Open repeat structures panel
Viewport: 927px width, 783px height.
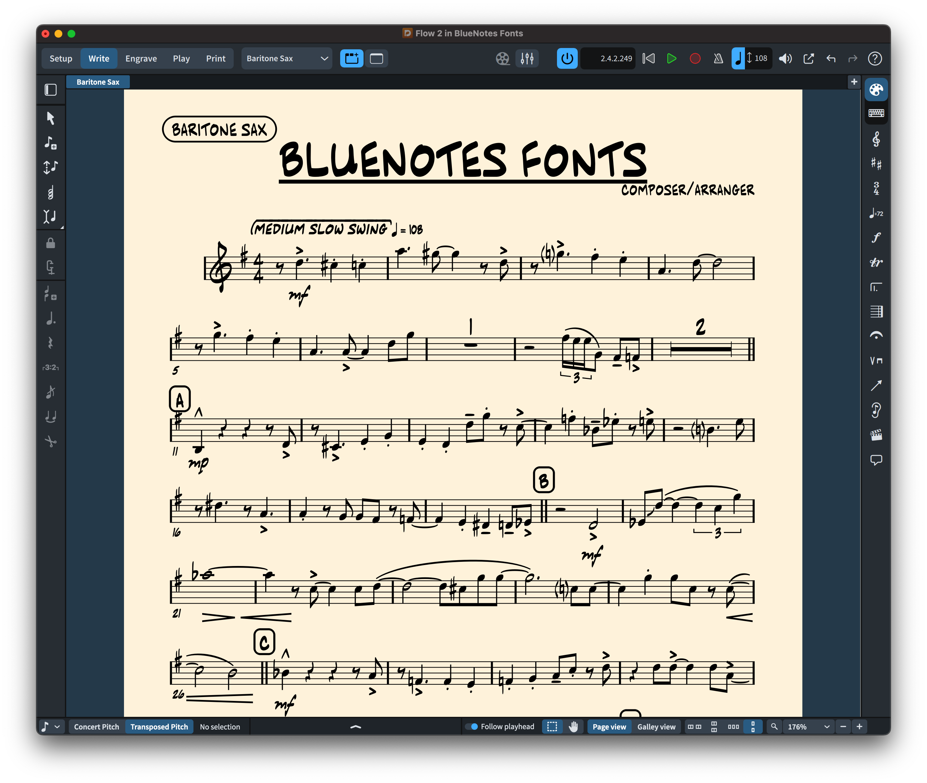click(876, 287)
